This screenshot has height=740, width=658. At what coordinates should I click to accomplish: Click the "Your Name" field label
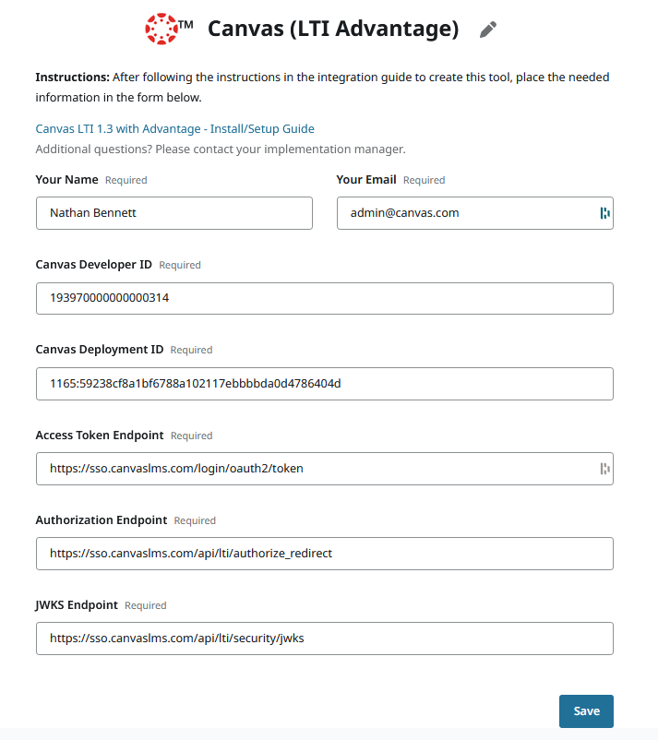[67, 180]
